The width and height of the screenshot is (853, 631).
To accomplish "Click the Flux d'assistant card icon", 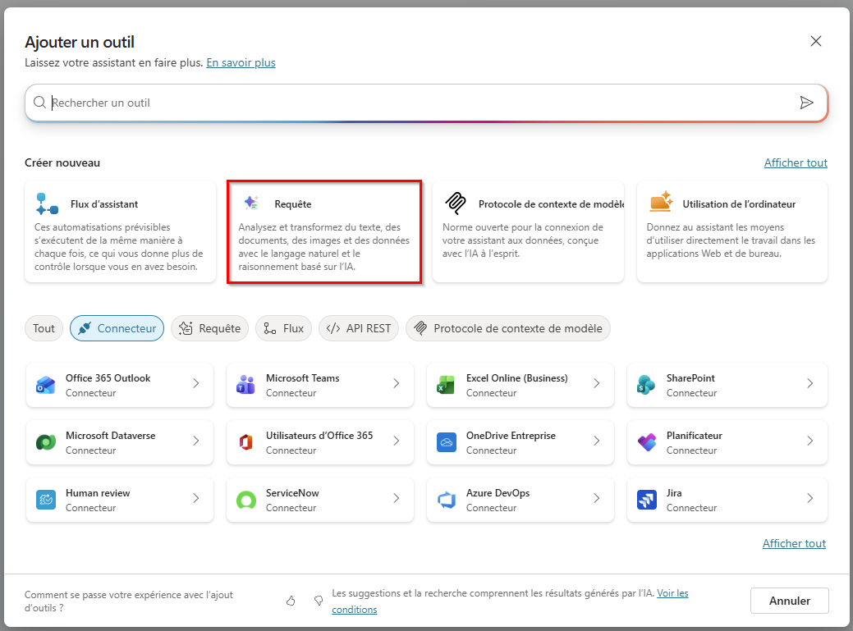I will coord(48,203).
